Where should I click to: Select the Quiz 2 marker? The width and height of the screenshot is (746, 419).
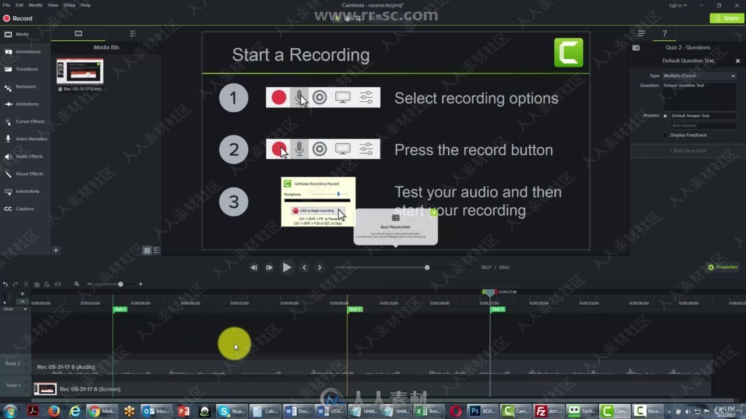click(x=355, y=309)
